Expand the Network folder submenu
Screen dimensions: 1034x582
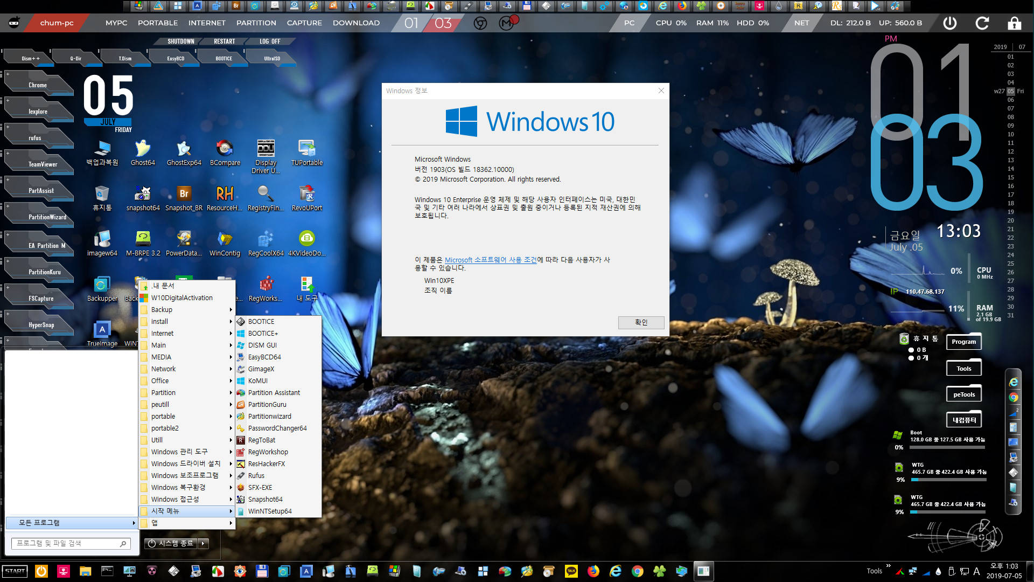[x=187, y=369]
